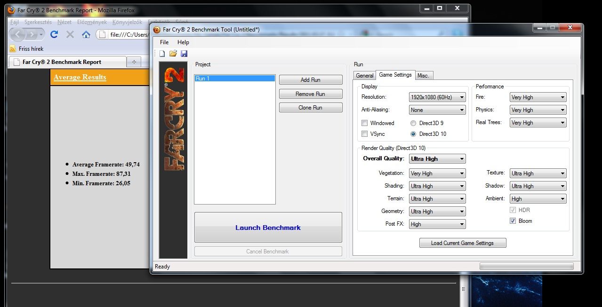The image size is (602, 307).
Task: Click the New project icon in benchmark toolbar
Action: point(162,54)
